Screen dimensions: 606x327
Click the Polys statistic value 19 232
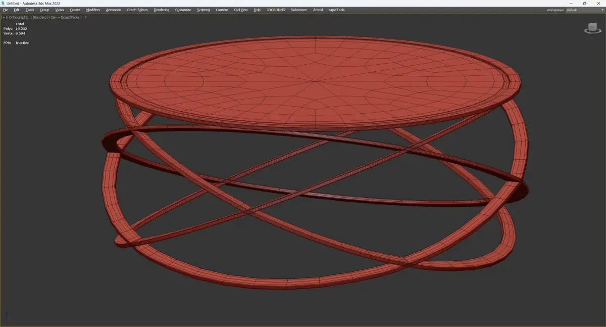pyautogui.click(x=21, y=29)
